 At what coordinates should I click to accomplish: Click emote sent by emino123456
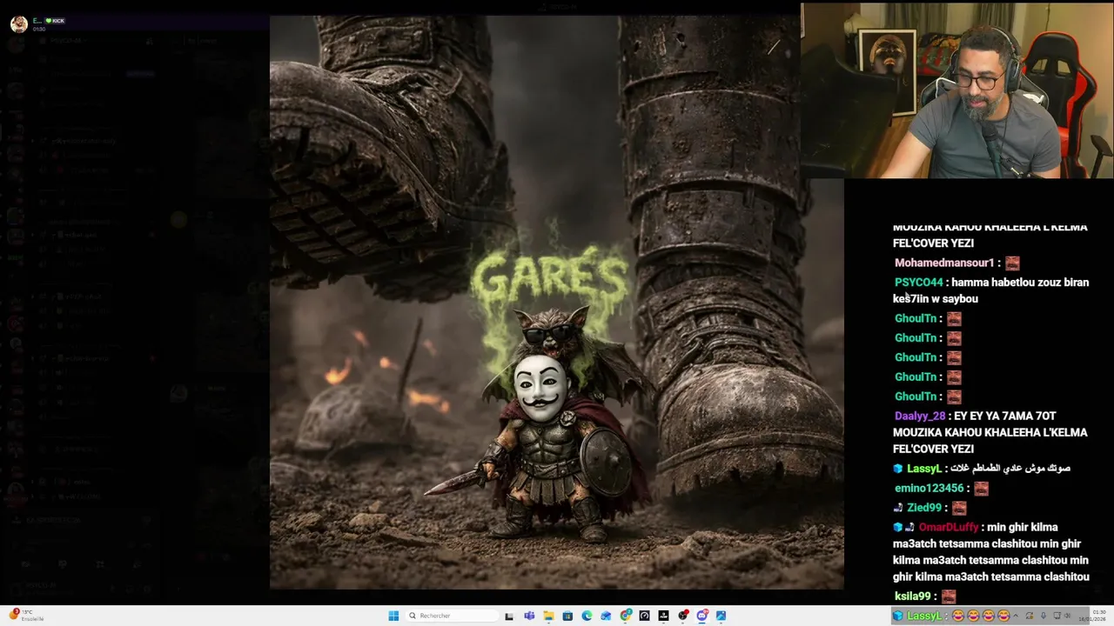[982, 489]
